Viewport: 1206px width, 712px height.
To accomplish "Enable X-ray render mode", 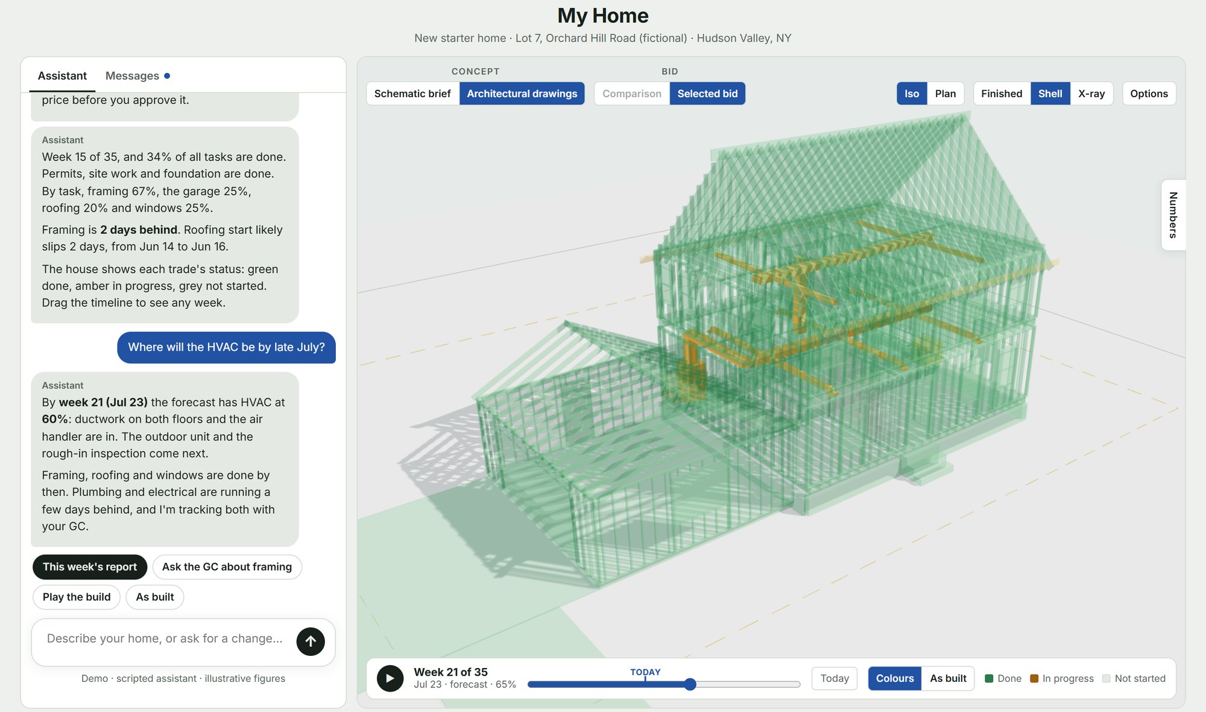I will (1091, 93).
